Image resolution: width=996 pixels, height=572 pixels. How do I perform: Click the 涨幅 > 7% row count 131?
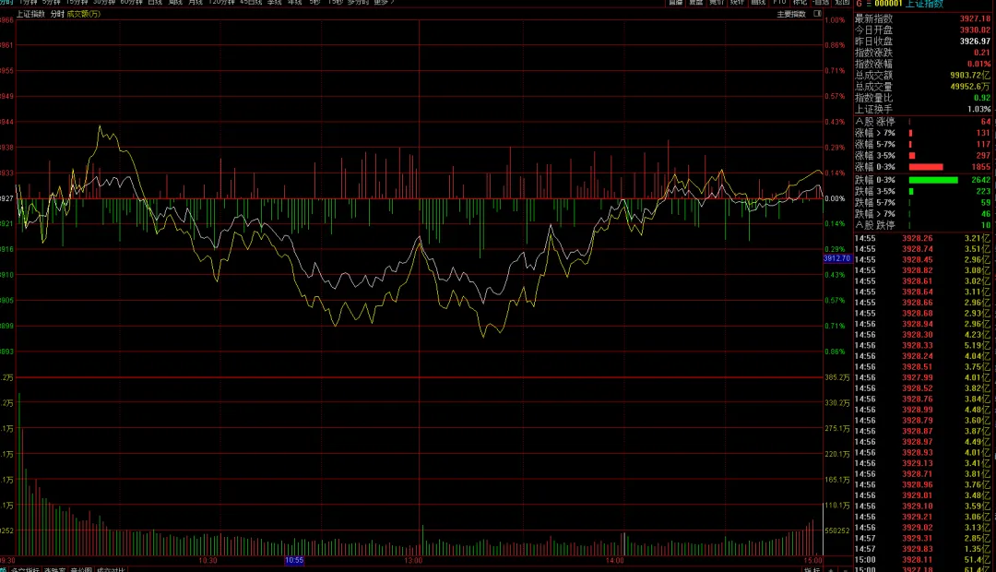tap(983, 133)
